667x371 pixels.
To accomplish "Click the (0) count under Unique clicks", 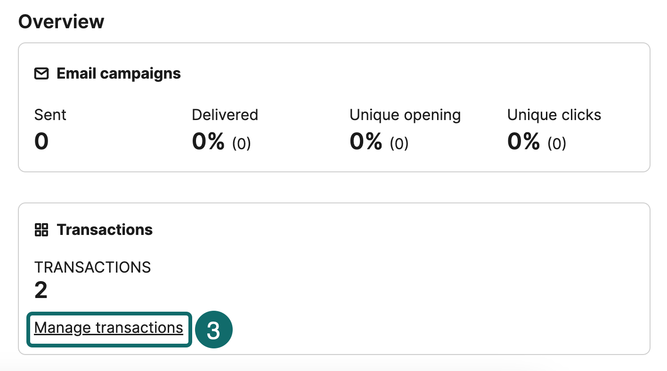I will pyautogui.click(x=557, y=144).
